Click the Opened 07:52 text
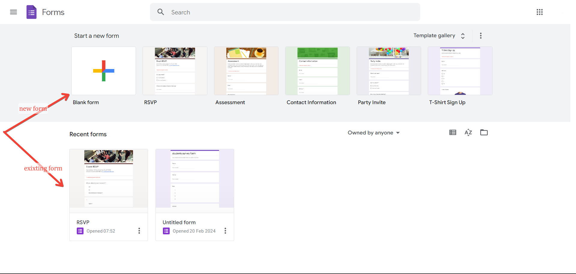 pos(101,231)
